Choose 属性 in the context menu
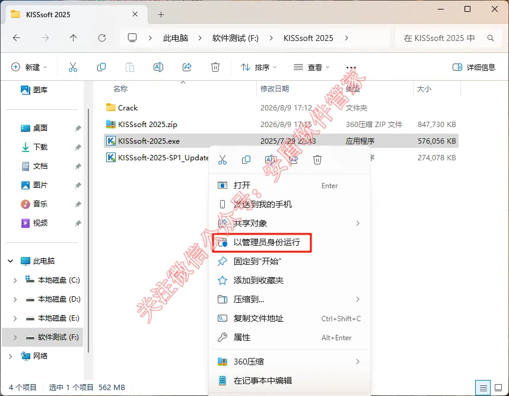509x396 pixels. click(x=290, y=337)
